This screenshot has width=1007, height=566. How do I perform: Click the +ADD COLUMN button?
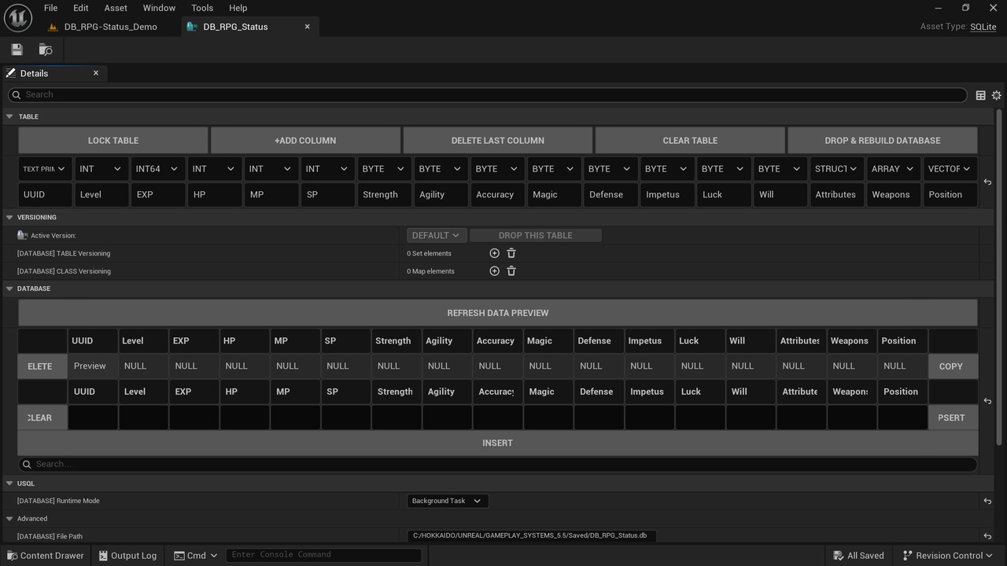point(305,141)
